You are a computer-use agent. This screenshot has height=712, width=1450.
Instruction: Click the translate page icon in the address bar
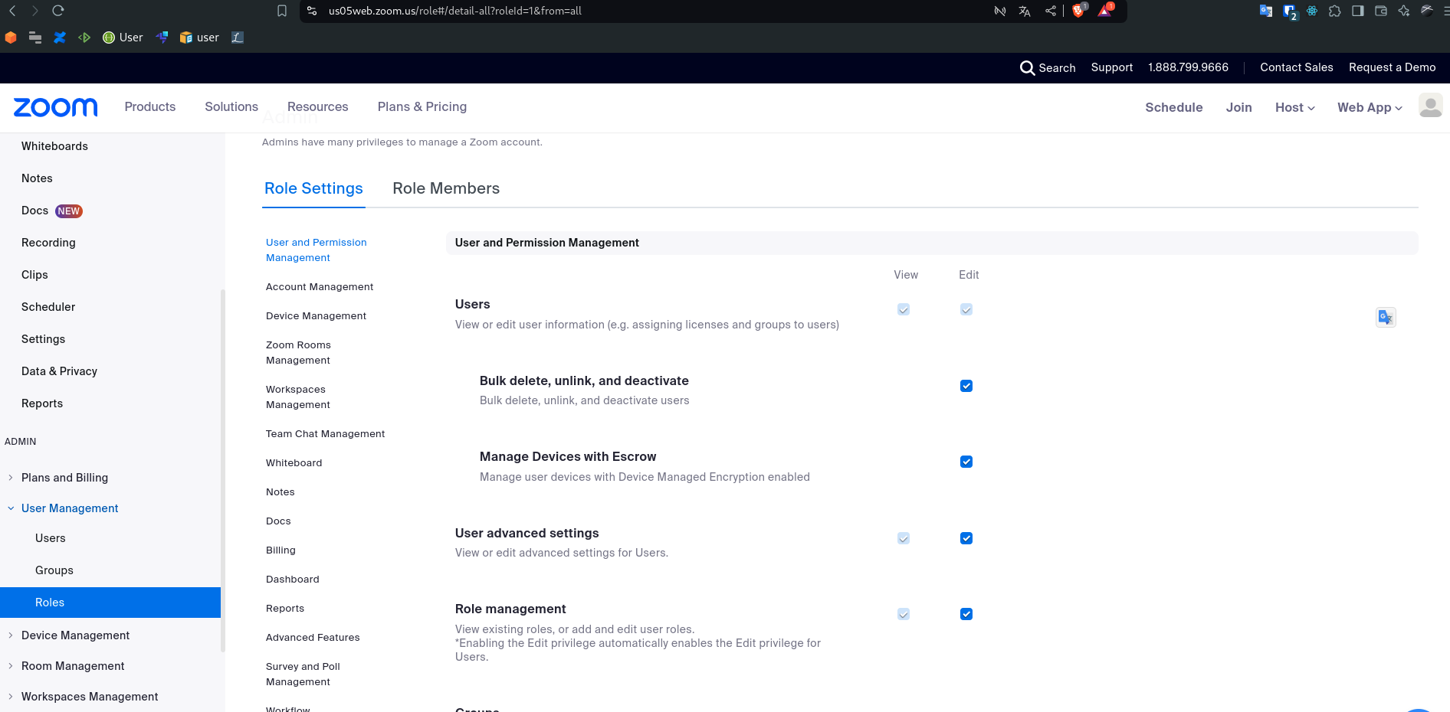tap(1025, 11)
